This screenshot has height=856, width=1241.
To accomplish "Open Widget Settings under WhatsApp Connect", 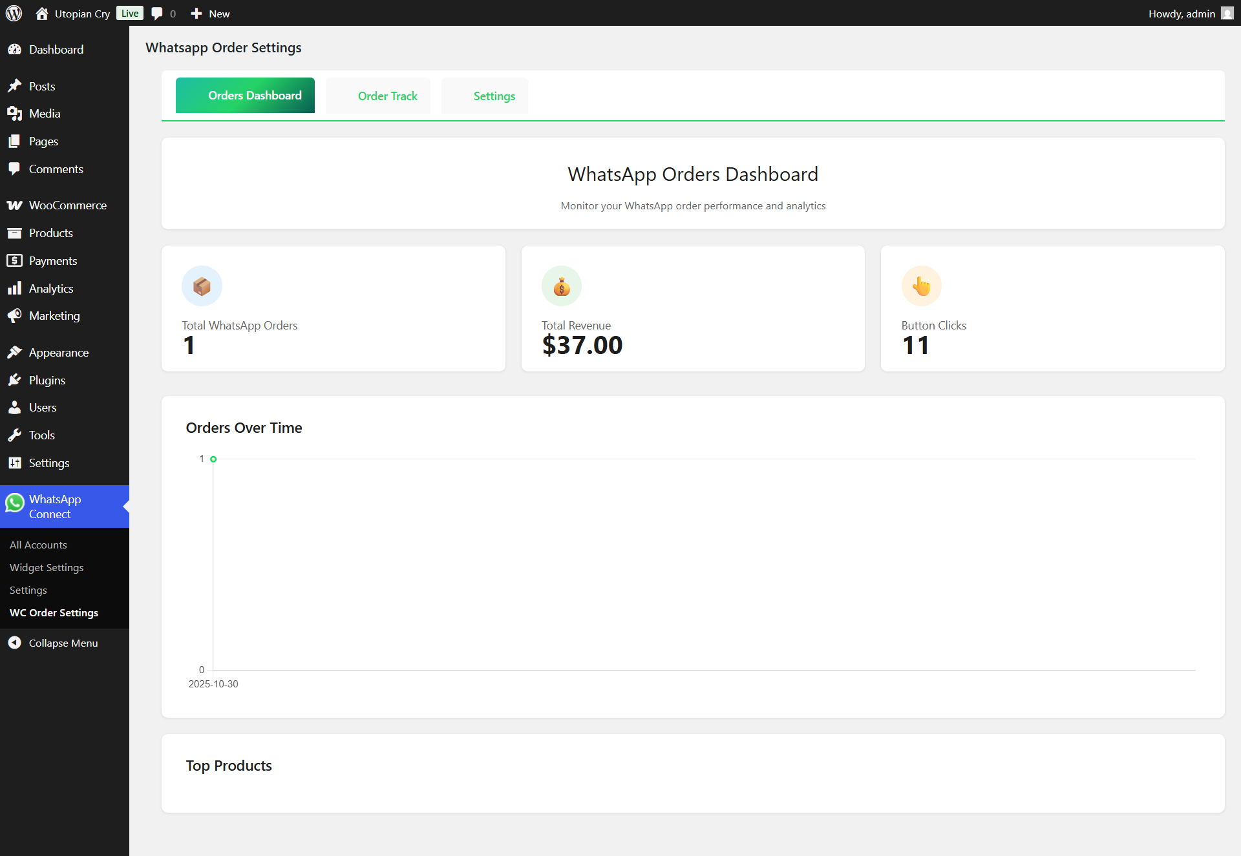I will click(x=46, y=567).
